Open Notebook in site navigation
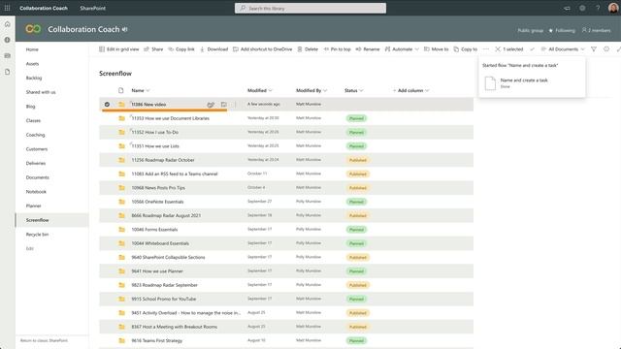Image resolution: width=621 pixels, height=349 pixels. [x=36, y=192]
